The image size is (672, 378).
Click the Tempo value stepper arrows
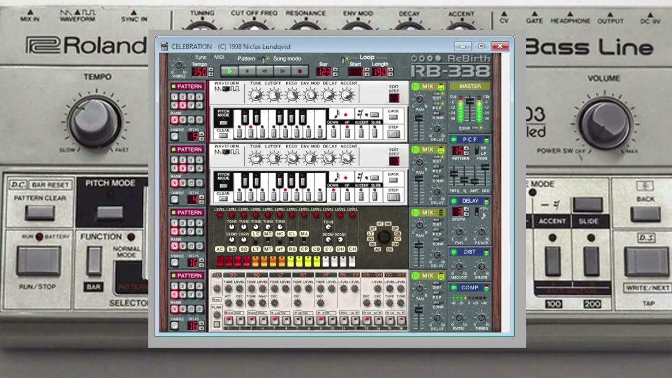tap(211, 72)
